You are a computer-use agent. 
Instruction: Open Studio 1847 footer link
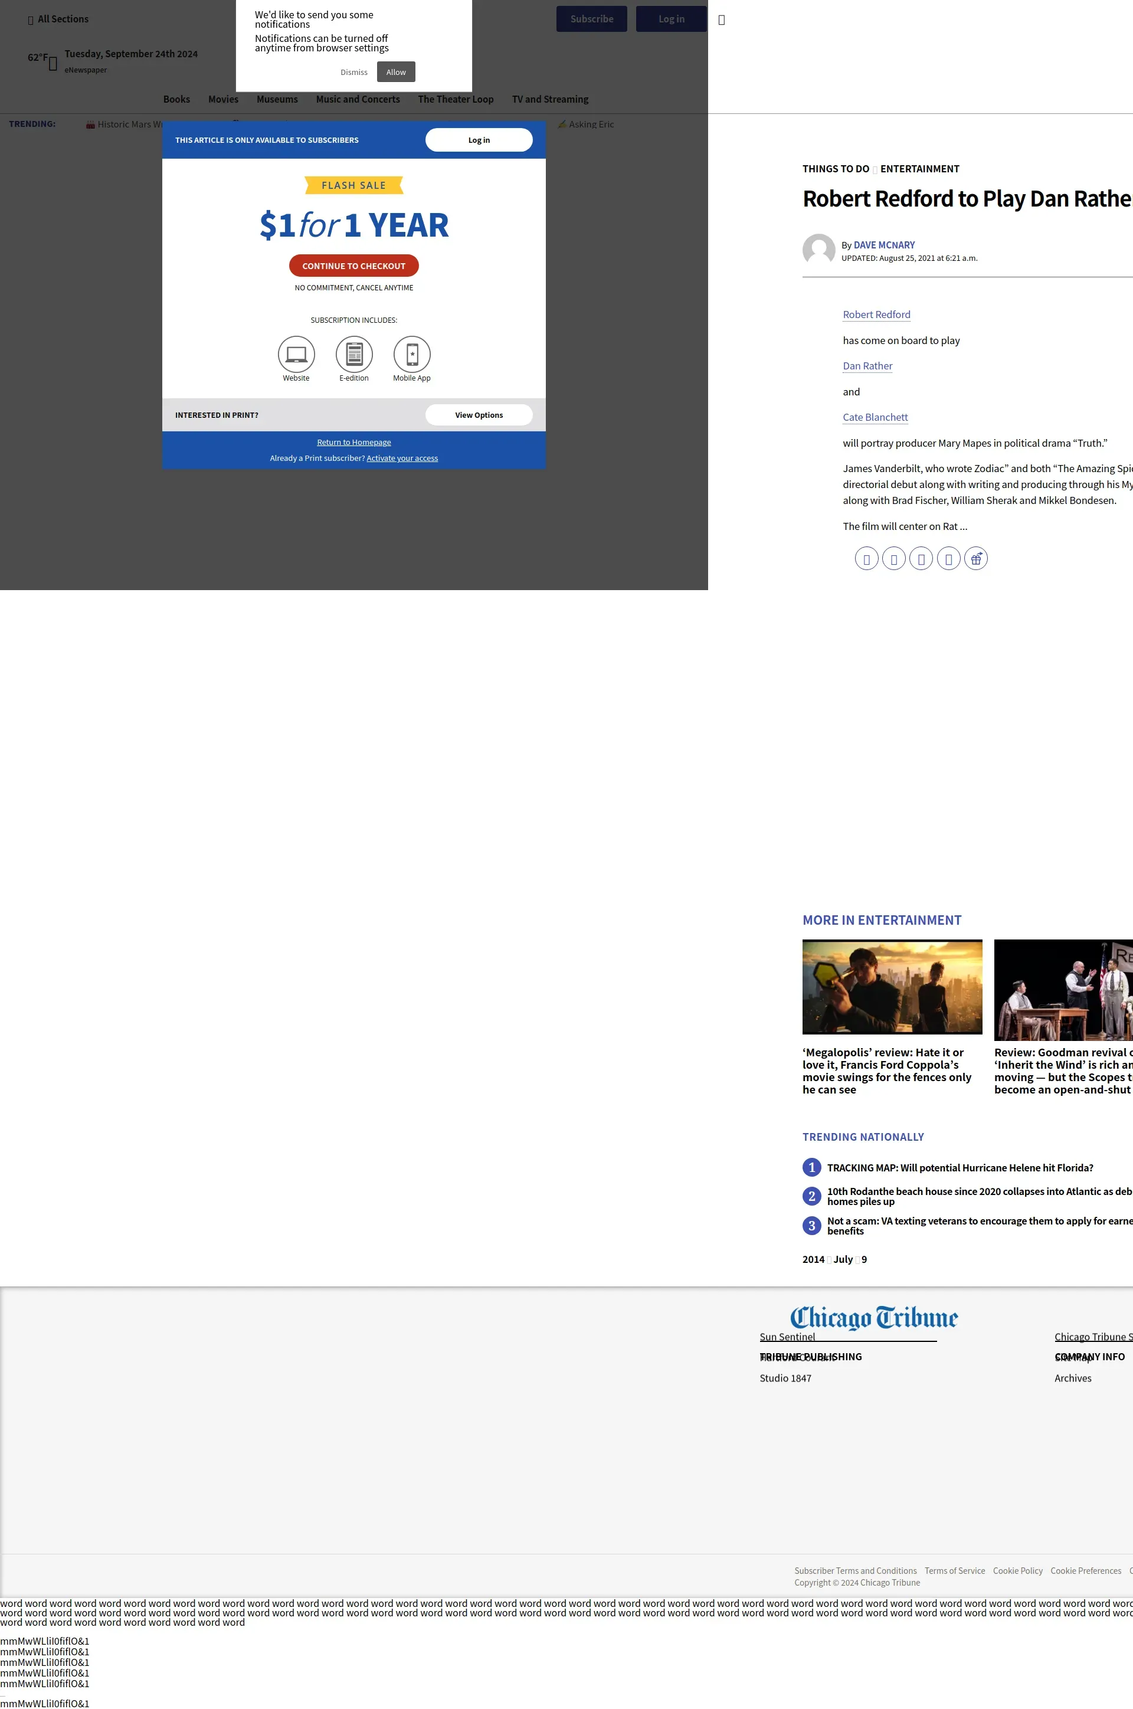[785, 1378]
